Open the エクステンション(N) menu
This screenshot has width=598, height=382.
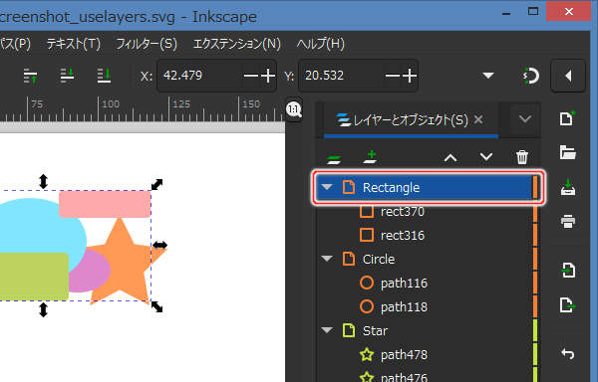pos(237,44)
